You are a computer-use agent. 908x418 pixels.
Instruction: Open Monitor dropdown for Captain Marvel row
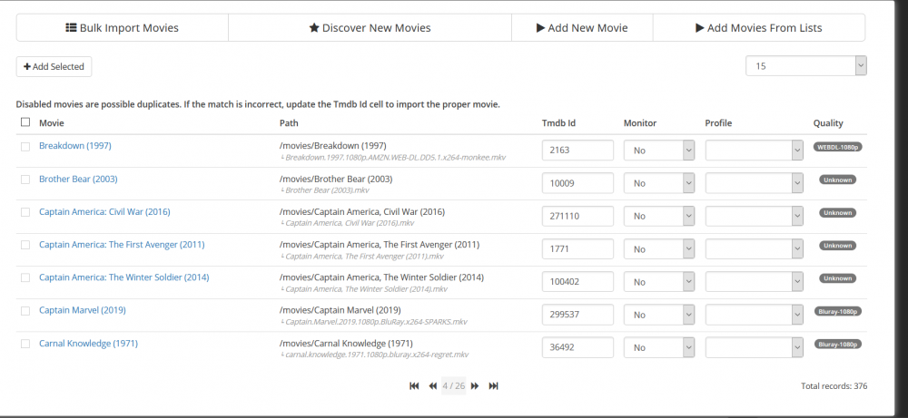click(659, 316)
